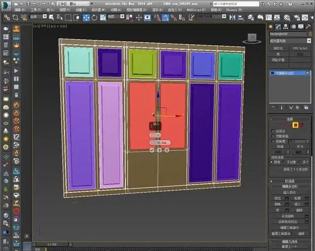315x251 pixels.
Task: Open the 修改器 menu
Action: pos(98,10)
